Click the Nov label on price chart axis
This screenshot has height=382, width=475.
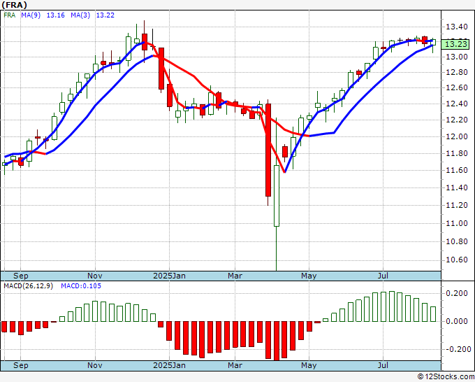(95, 276)
